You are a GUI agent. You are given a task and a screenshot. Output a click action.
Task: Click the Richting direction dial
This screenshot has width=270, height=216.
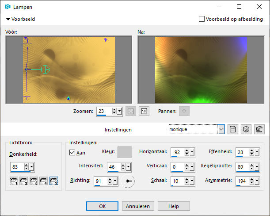[x=128, y=181]
